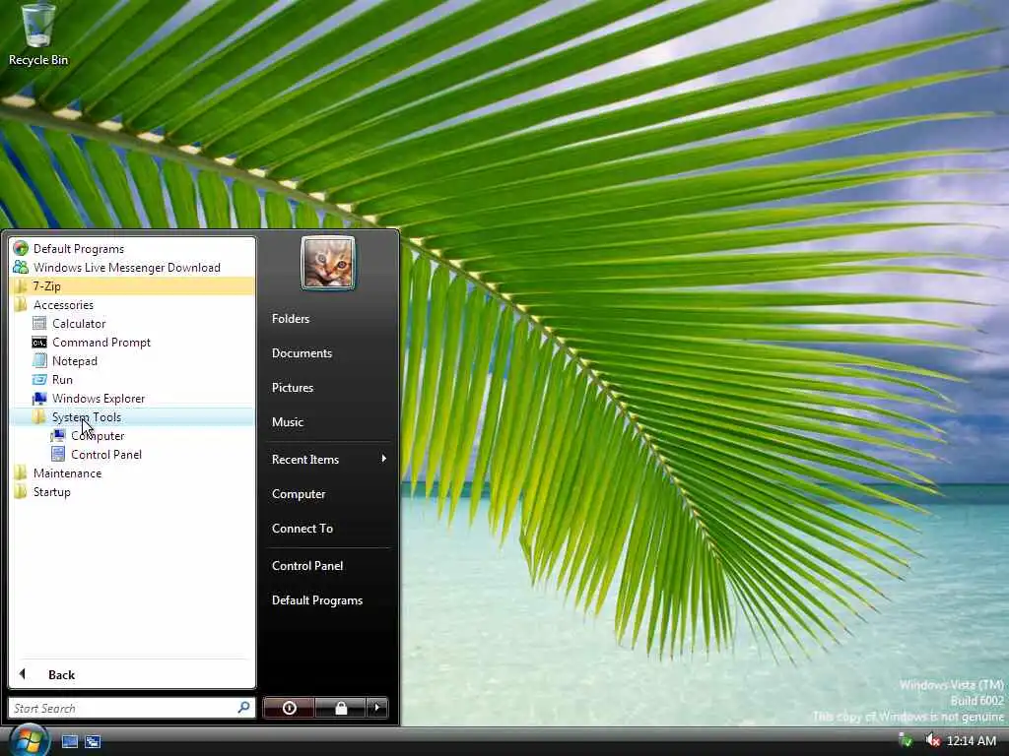1009x756 pixels.
Task: Click the search magnifier icon
Action: [x=243, y=708]
